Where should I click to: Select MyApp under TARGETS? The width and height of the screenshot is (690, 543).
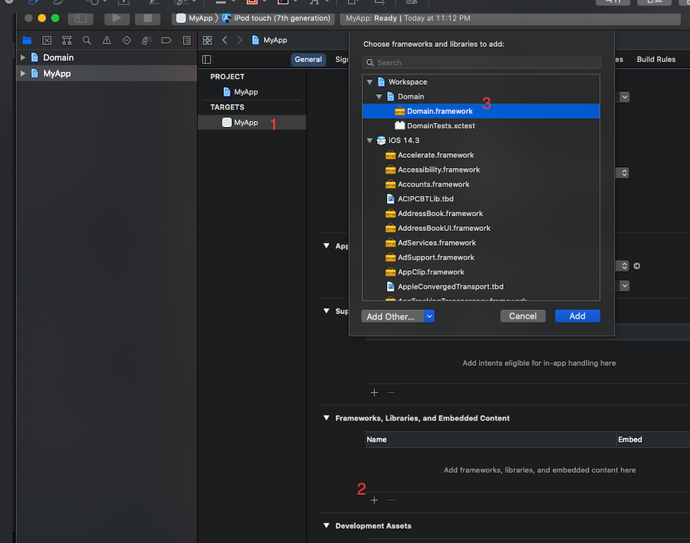point(252,122)
